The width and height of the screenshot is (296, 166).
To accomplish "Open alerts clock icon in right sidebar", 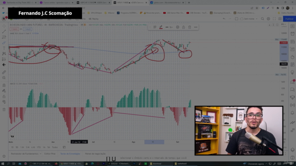I will click(292, 34).
